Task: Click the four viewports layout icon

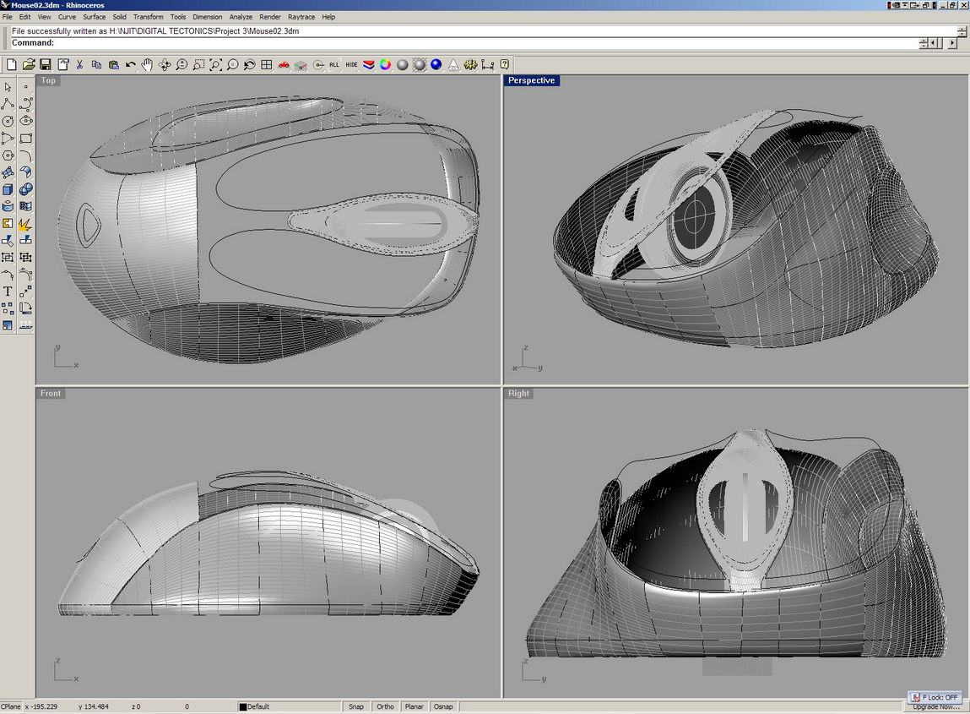Action: click(267, 64)
